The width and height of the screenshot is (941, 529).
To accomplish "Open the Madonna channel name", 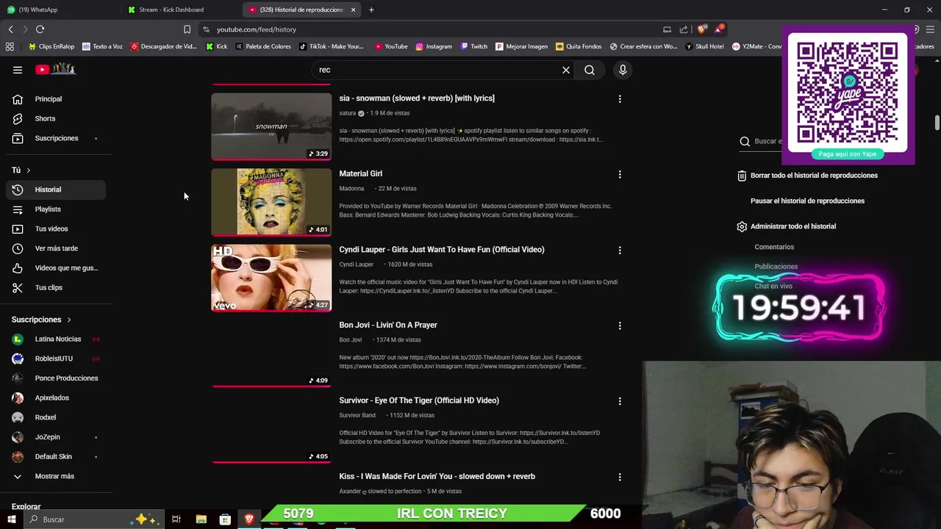I will (x=351, y=189).
